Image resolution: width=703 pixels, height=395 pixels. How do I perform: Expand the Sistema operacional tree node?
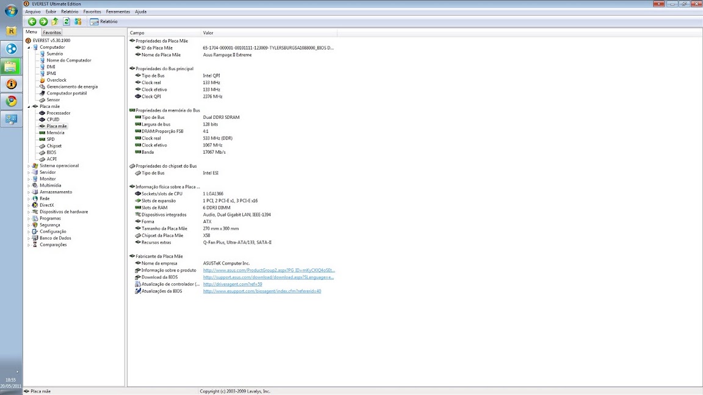coord(29,166)
